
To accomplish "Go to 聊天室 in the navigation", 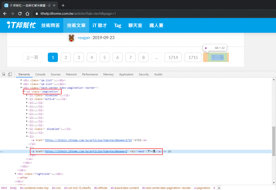I will click(x=135, y=25).
